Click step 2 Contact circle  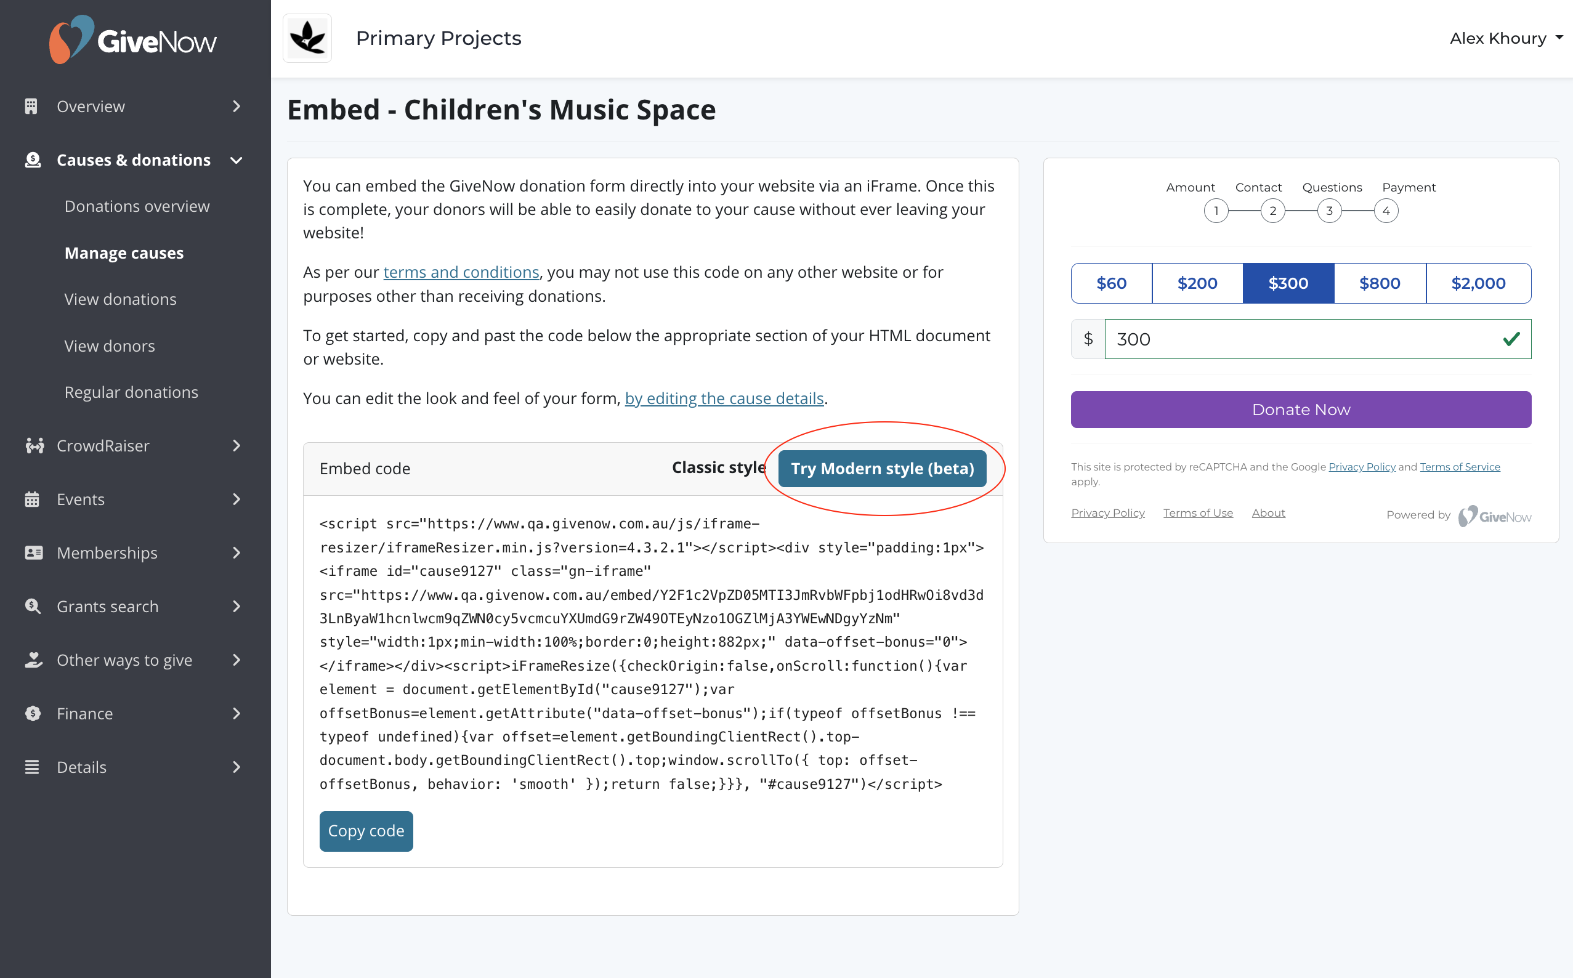[1273, 211]
